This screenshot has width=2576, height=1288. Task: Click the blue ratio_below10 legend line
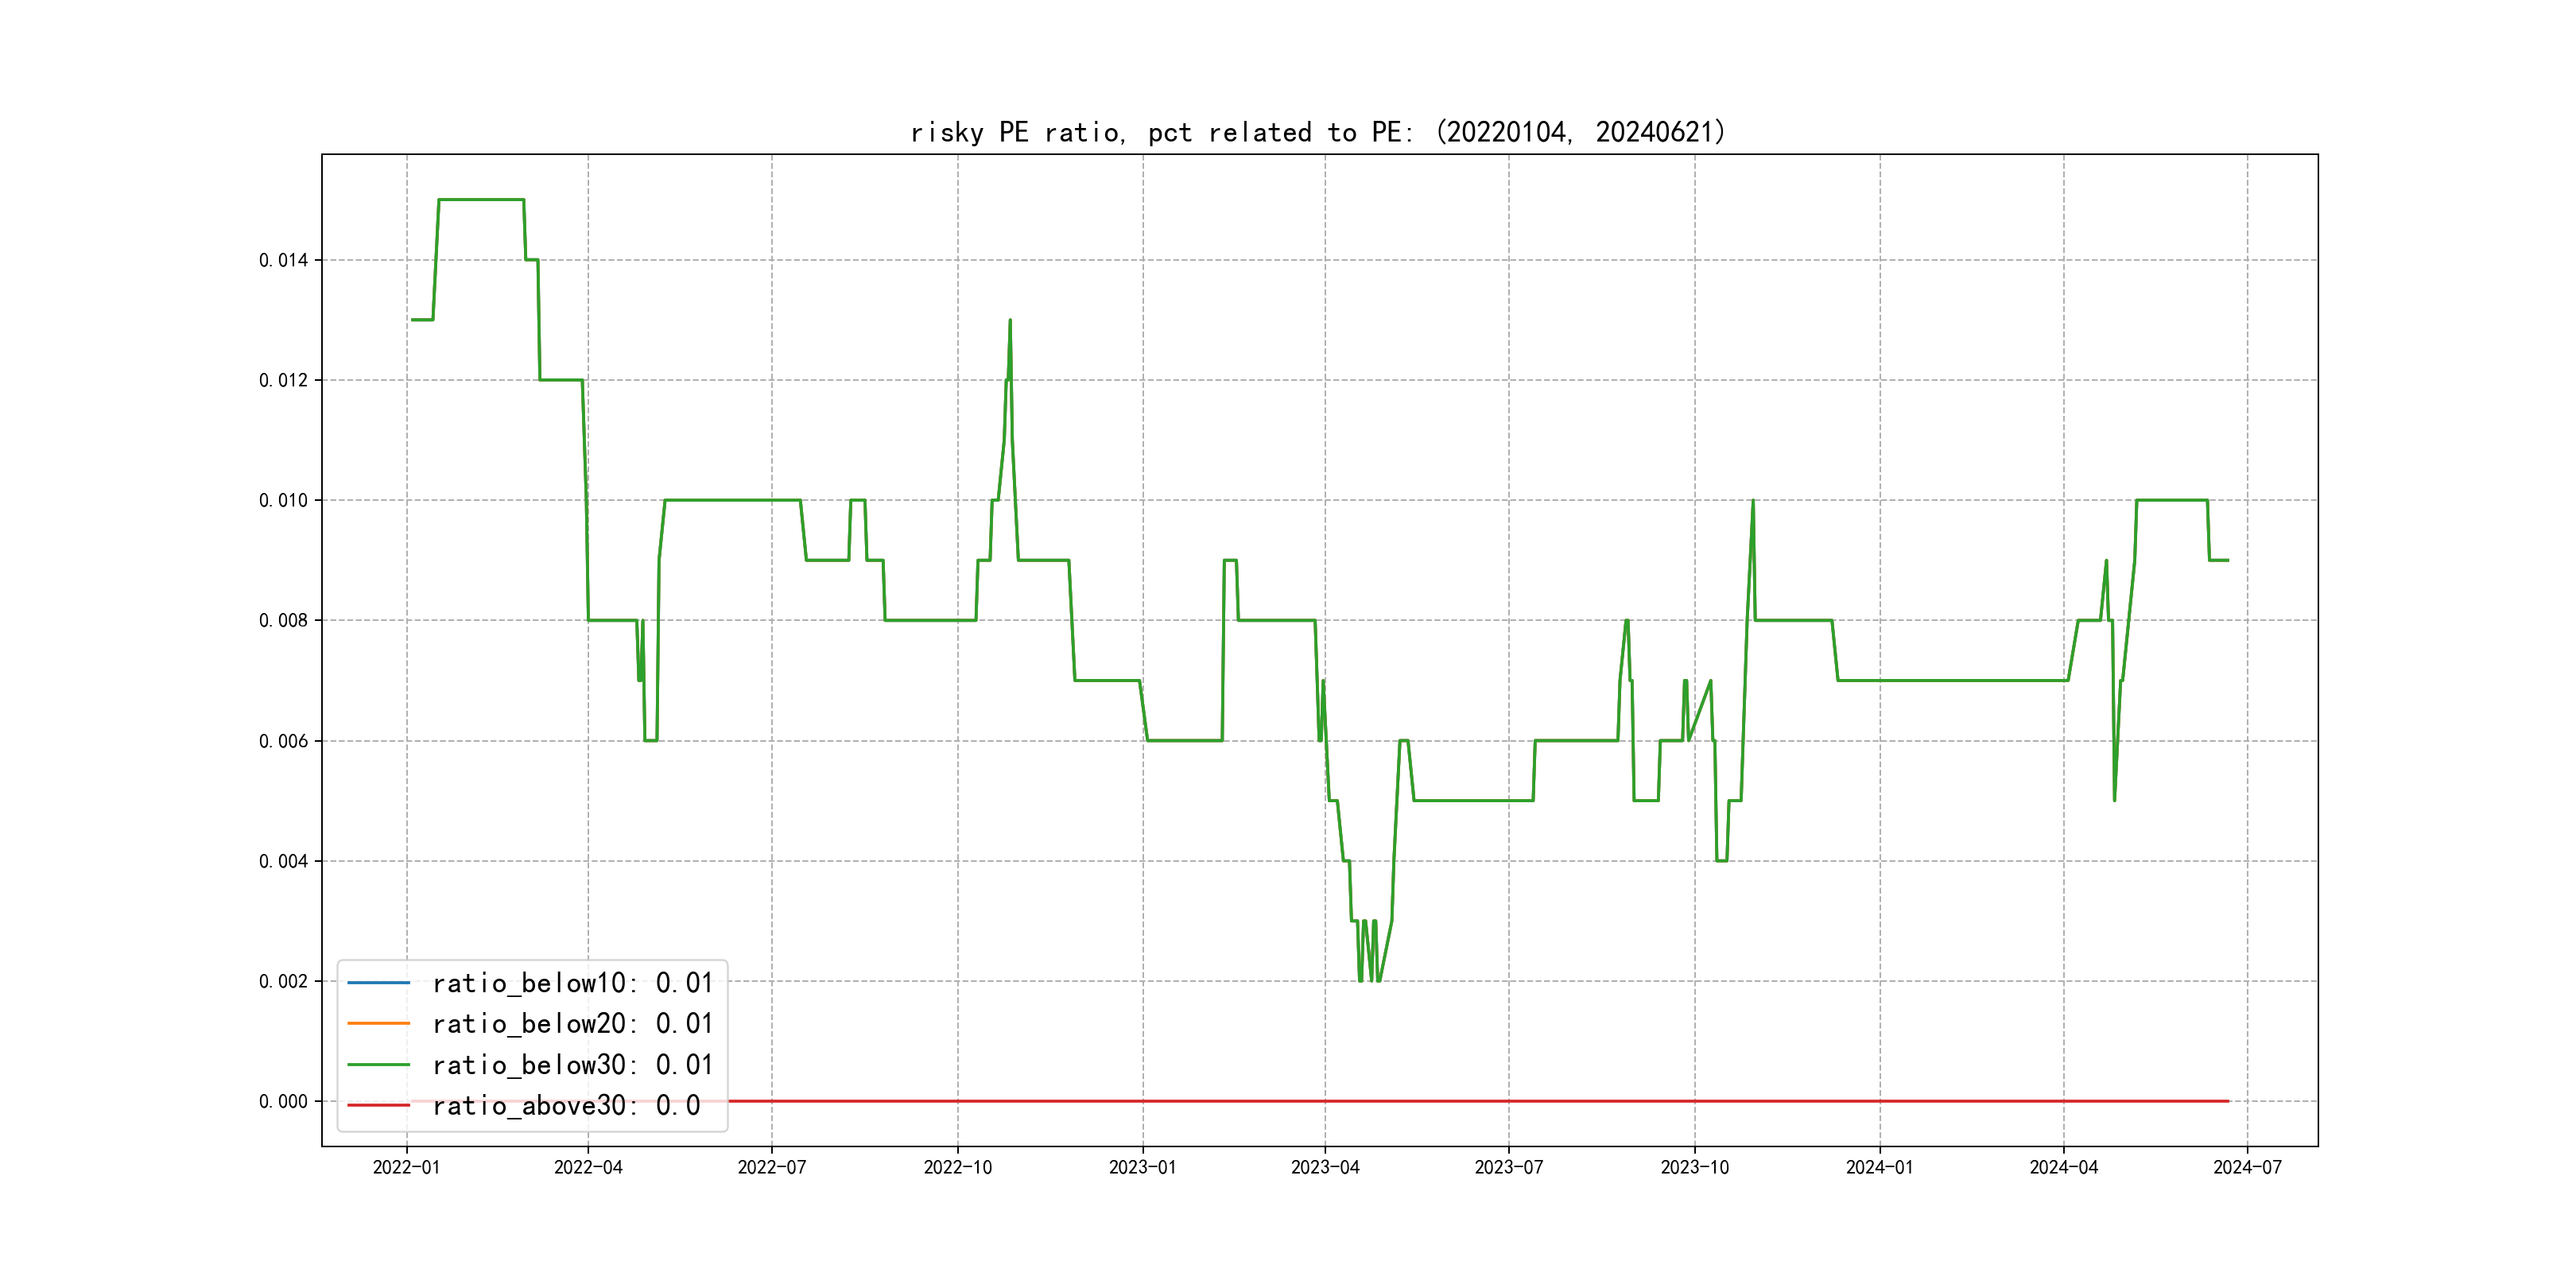(x=378, y=983)
